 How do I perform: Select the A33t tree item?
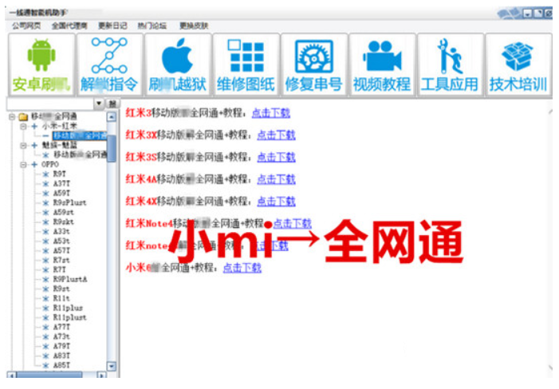[61, 231]
